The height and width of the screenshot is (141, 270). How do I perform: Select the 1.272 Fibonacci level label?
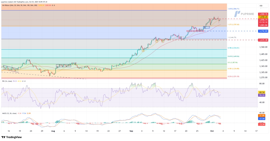point(233,25)
